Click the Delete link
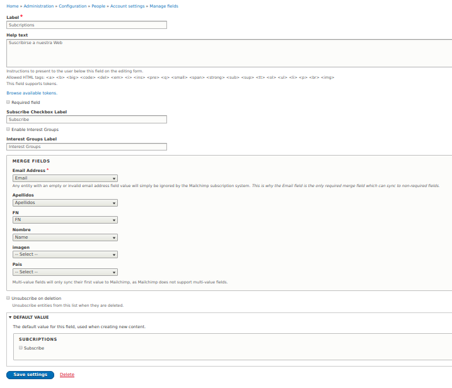 pos(67,375)
